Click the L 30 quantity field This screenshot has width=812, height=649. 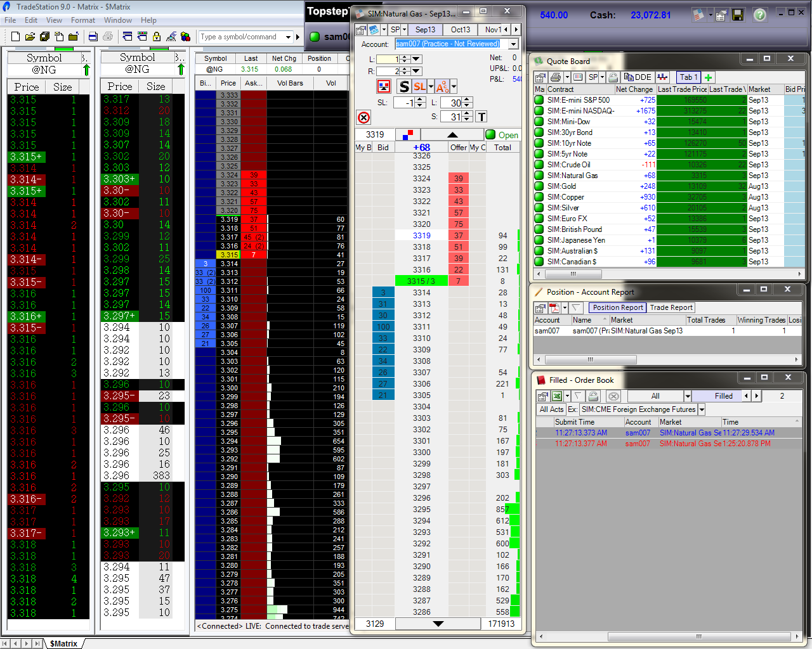(451, 103)
